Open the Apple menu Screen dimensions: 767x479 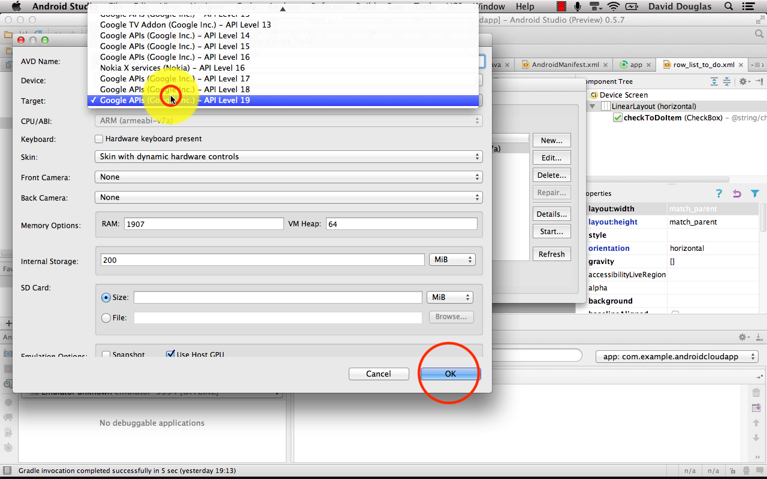pos(16,7)
